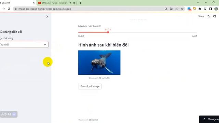The width and height of the screenshot is (219, 123).
Task: Expand the Manage app panel
Action: [x=209, y=119]
